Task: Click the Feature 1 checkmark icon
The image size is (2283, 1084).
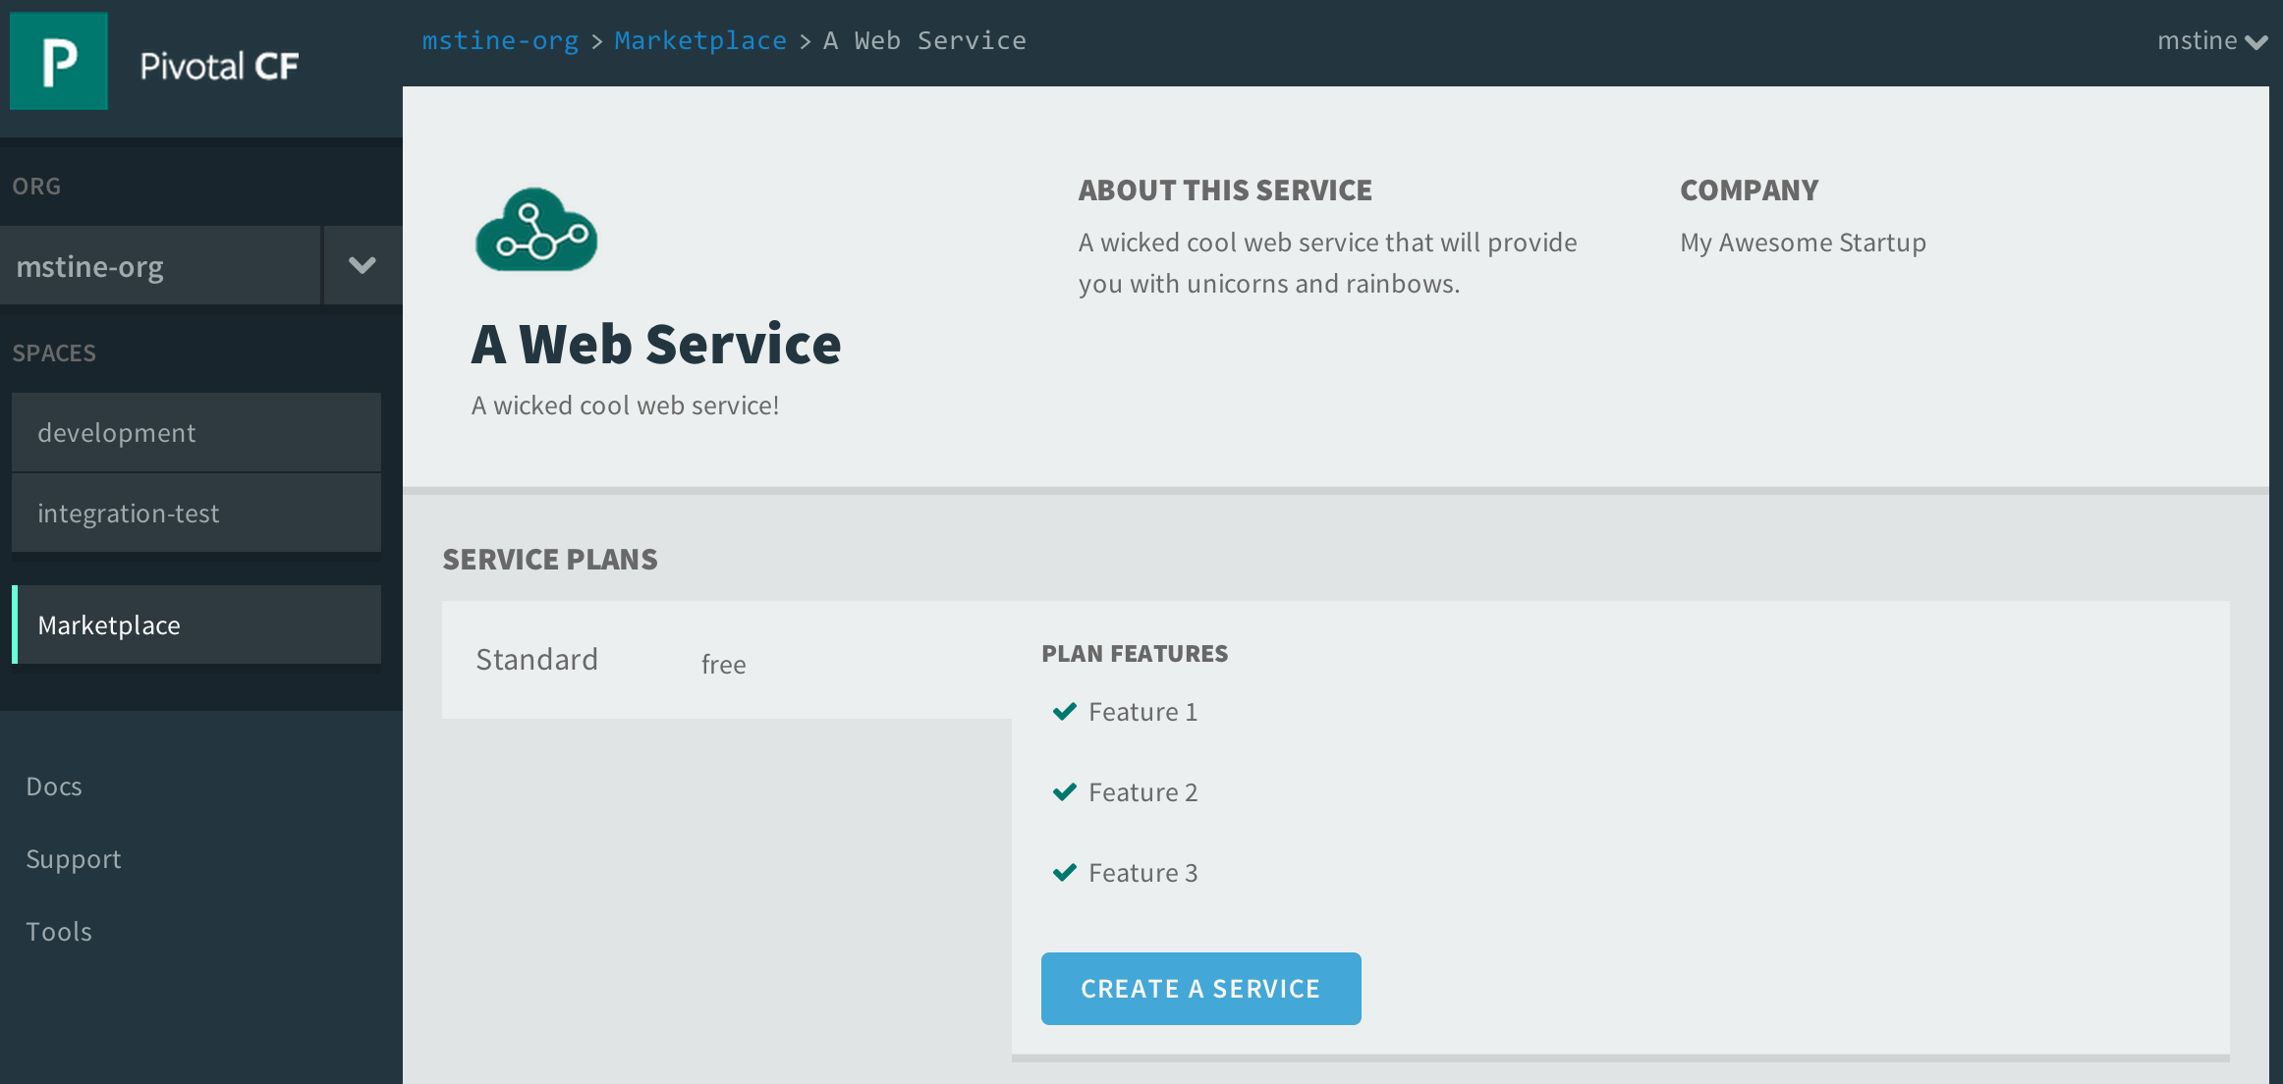Action: click(x=1064, y=712)
